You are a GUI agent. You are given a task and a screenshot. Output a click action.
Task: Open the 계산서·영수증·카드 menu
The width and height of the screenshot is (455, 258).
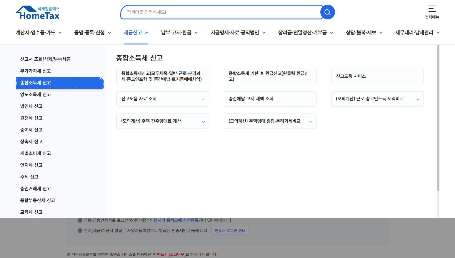click(x=39, y=33)
